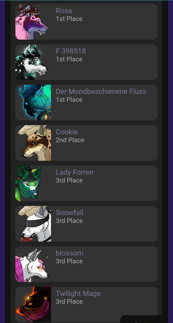Open the Lady Forren link
The width and height of the screenshot is (173, 323).
click(75, 172)
